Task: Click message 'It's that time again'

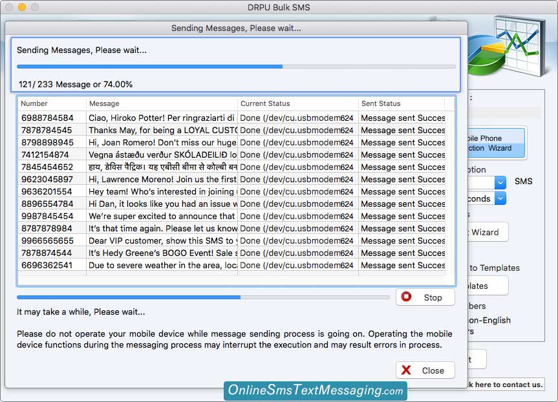Action: pyautogui.click(x=162, y=228)
